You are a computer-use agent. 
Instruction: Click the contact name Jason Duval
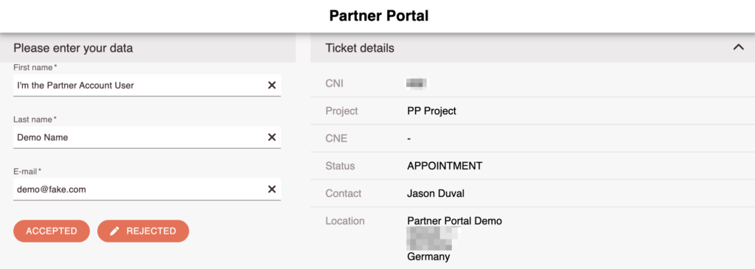point(436,193)
